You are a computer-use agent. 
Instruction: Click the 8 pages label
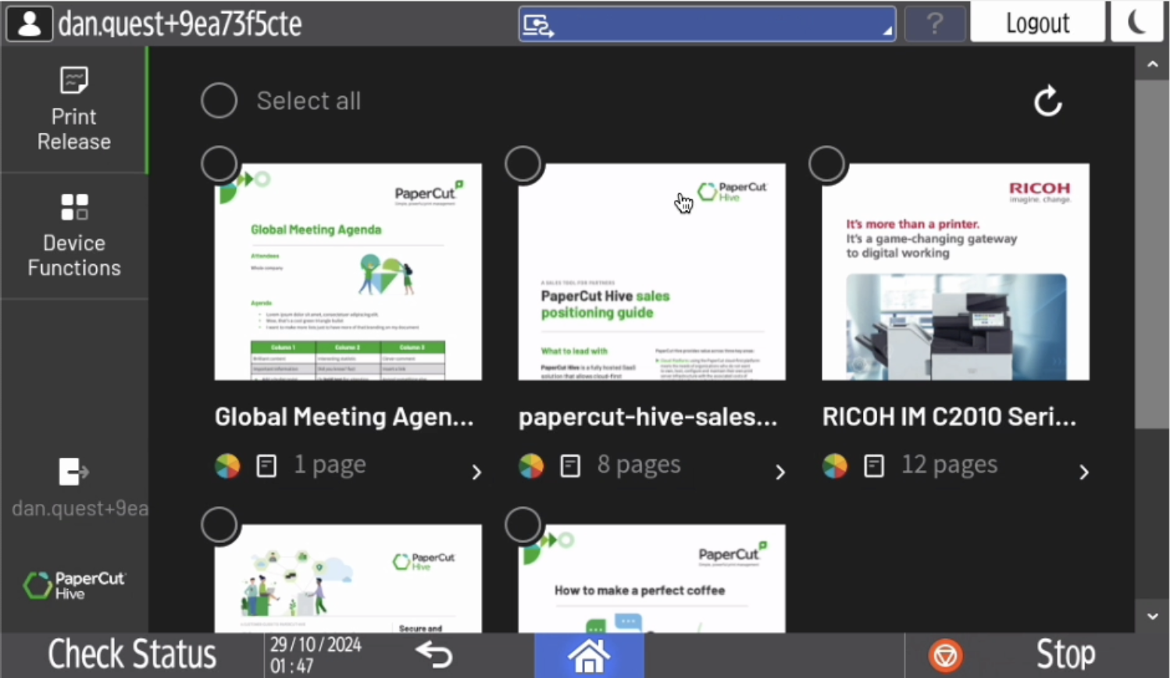coord(639,466)
